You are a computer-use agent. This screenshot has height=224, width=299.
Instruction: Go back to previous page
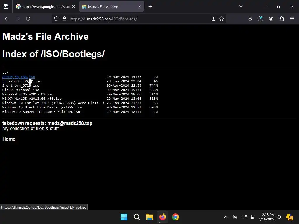[x=7, y=19]
